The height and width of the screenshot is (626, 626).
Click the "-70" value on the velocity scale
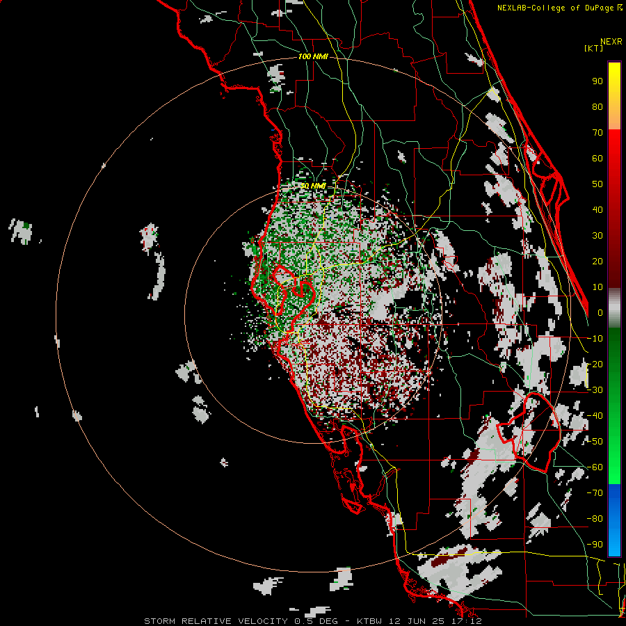(595, 493)
